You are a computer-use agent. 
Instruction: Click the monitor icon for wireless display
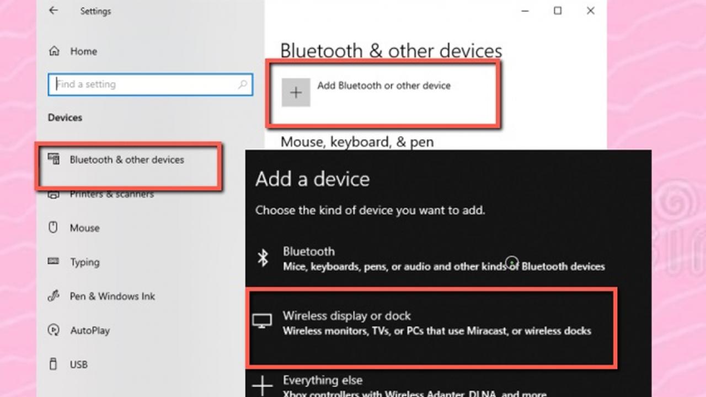click(262, 321)
